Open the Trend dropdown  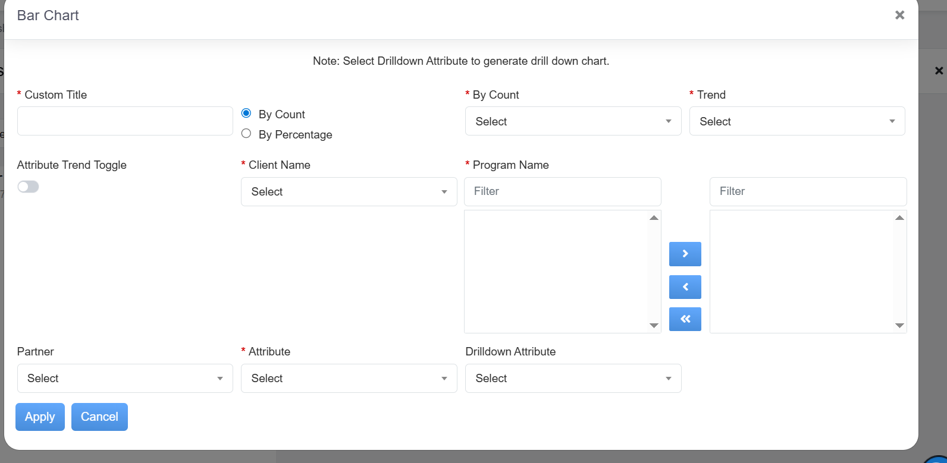797,121
